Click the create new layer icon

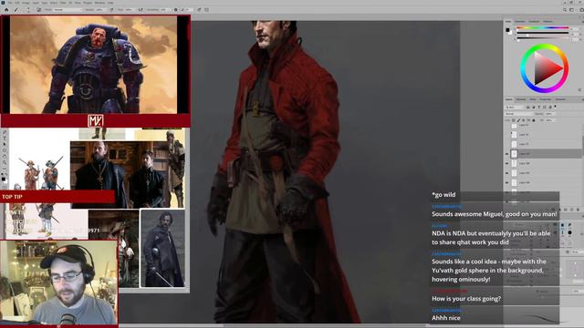pyautogui.click(x=572, y=210)
